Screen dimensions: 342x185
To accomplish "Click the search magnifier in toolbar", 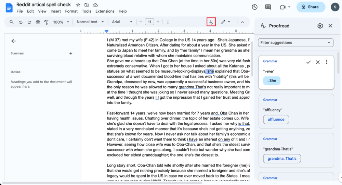I will pyautogui.click(x=12, y=22).
